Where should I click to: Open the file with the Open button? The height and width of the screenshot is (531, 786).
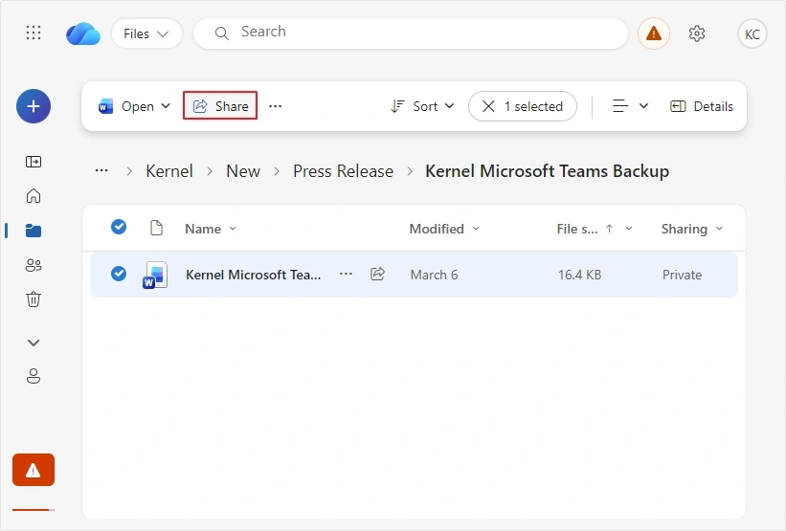pos(126,106)
